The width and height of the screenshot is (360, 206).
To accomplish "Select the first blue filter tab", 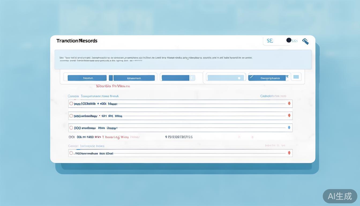I will point(87,78).
